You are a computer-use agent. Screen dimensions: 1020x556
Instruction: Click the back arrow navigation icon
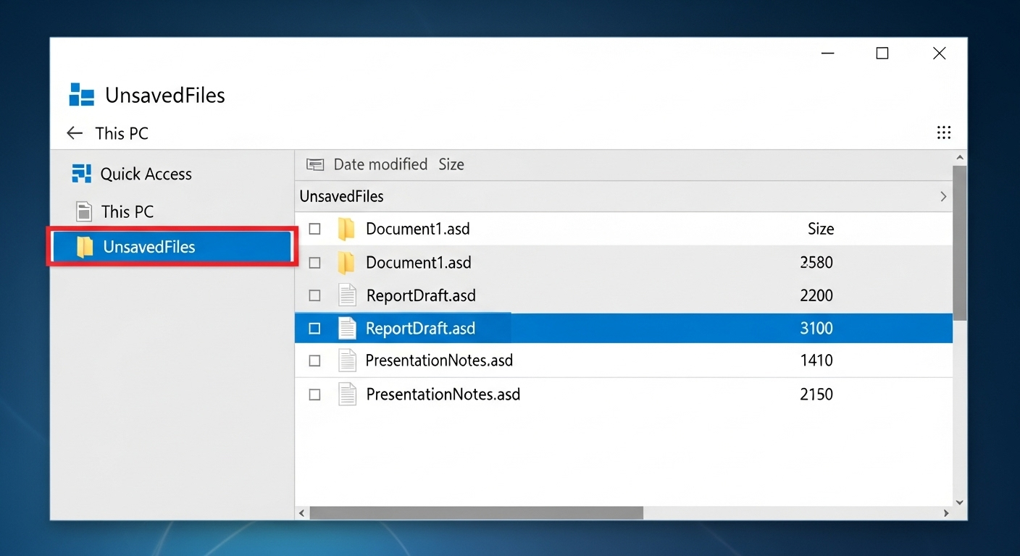[75, 132]
